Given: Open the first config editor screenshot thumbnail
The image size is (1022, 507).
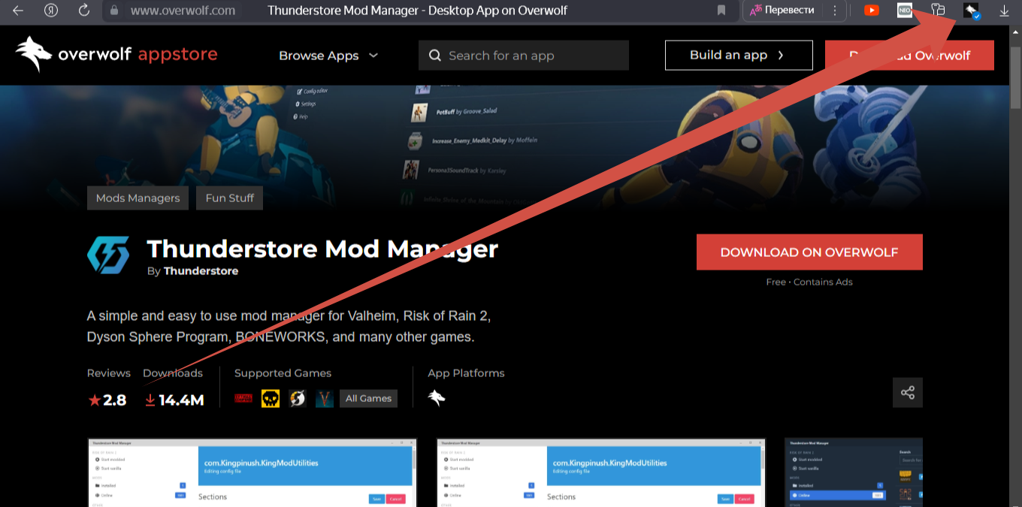Looking at the screenshot, I should [251, 472].
